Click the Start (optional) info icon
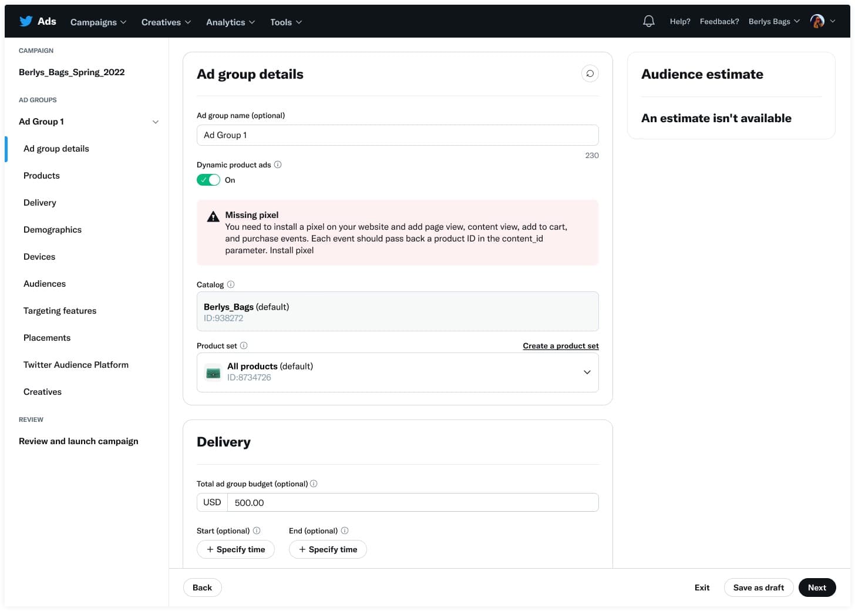This screenshot has width=855, height=611. coord(257,531)
